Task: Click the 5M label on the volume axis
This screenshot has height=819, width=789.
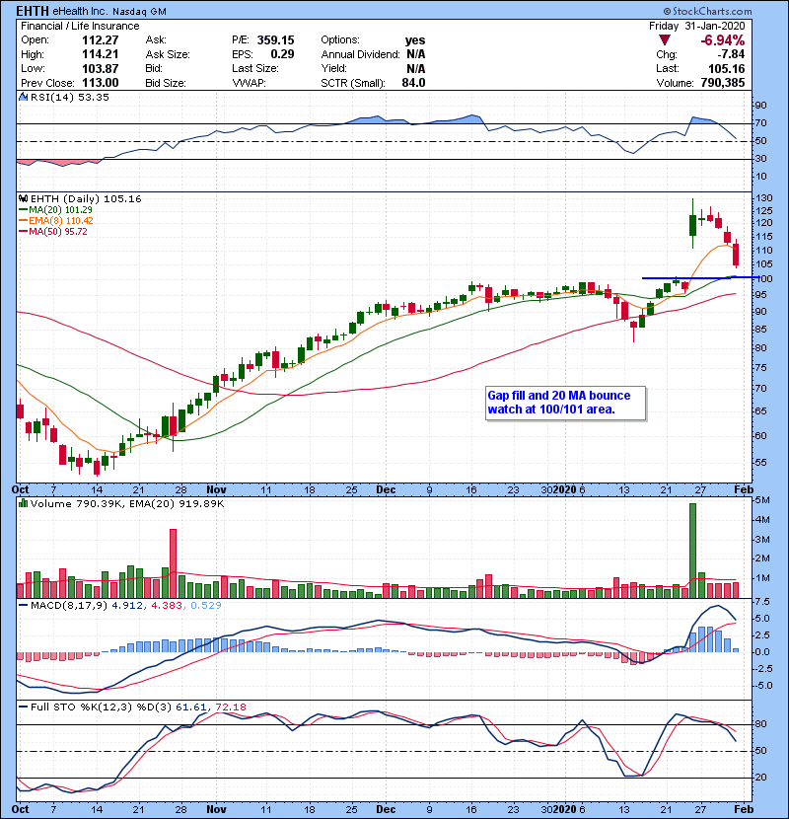Action: (763, 500)
